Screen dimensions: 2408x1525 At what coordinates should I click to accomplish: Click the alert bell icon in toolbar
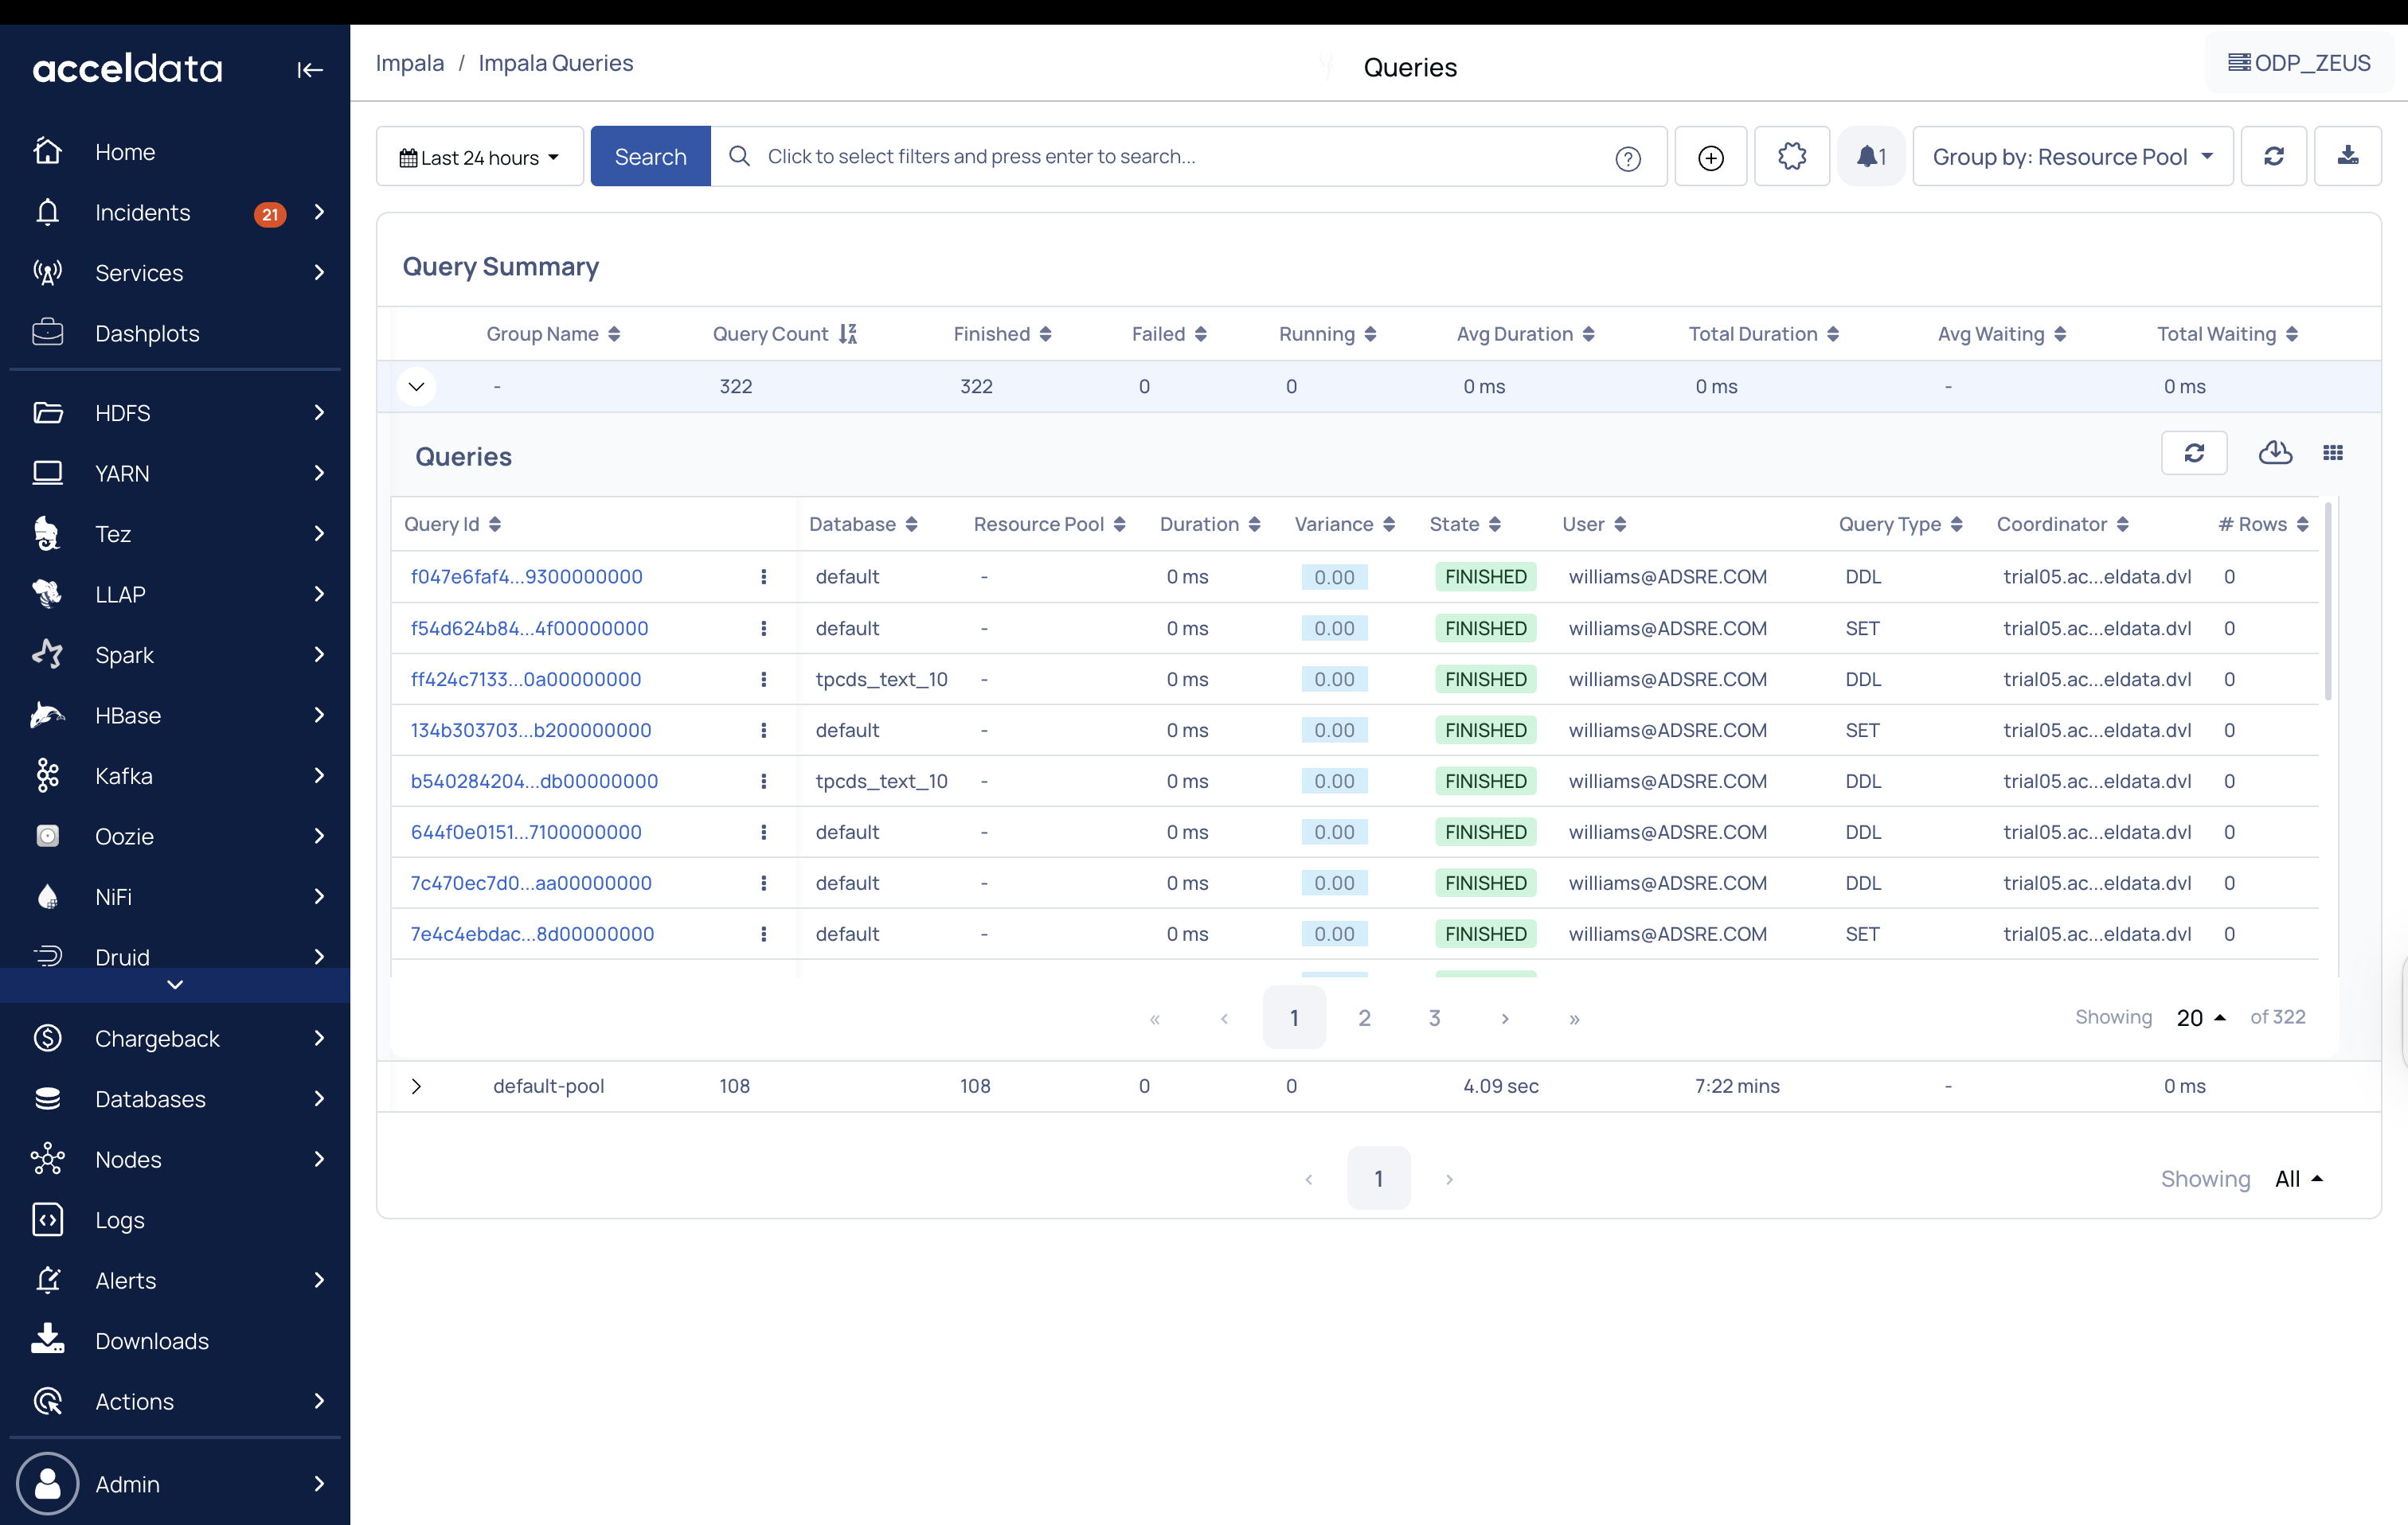[1869, 157]
